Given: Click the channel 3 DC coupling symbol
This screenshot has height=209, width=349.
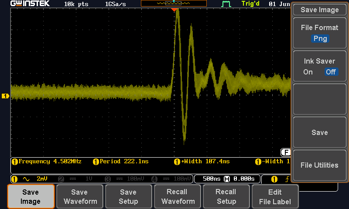Looking at the screenshot, I should tap(120, 179).
